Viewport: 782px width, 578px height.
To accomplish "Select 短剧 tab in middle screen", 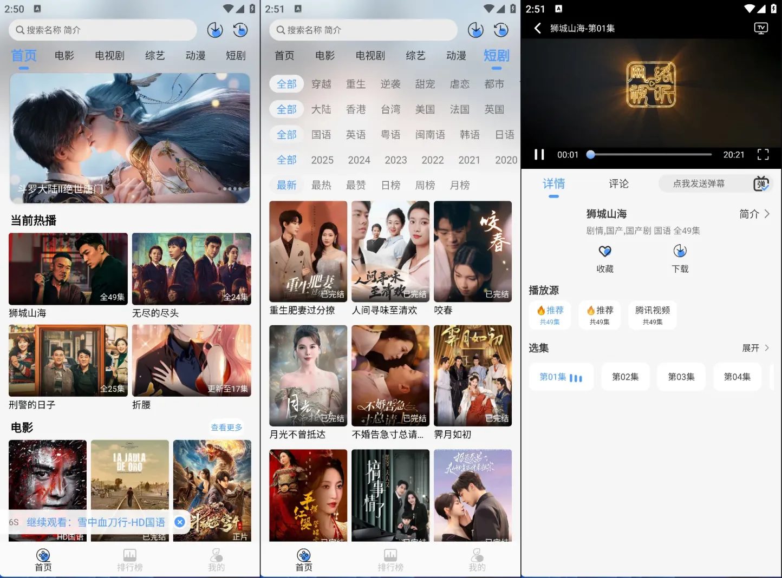I will [x=496, y=55].
